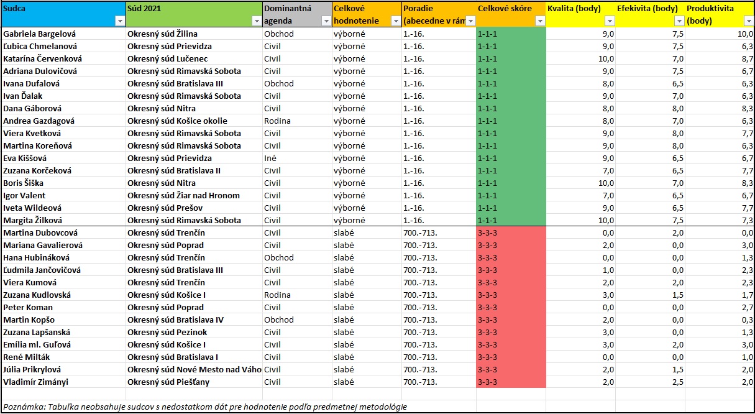This screenshot has width=755, height=414.
Task: Click the green 1-1-1 cell for Gabriela Bargelová
Action: coord(511,34)
